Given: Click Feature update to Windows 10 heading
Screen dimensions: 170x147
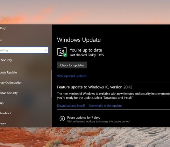Looking at the screenshot, I should tap(95, 87).
